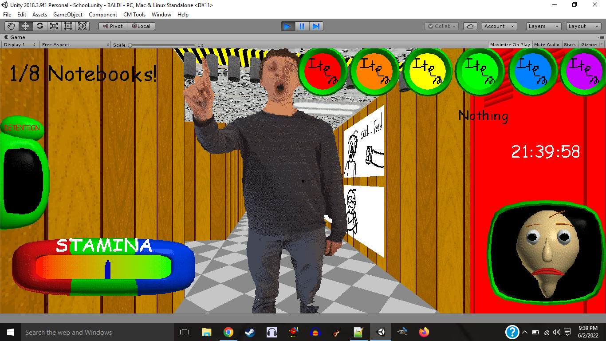Toggle Pivot mode
The height and width of the screenshot is (341, 606).
[x=112, y=26]
